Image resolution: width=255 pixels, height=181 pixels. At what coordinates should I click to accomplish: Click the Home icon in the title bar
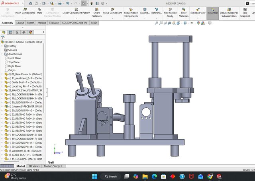coord(30,3)
